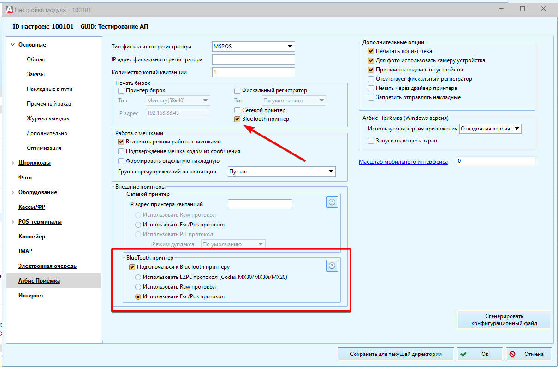Select Использовать Raw протокол for BlueTooth printer
Image resolution: width=558 pixels, height=367 pixels.
138,287
